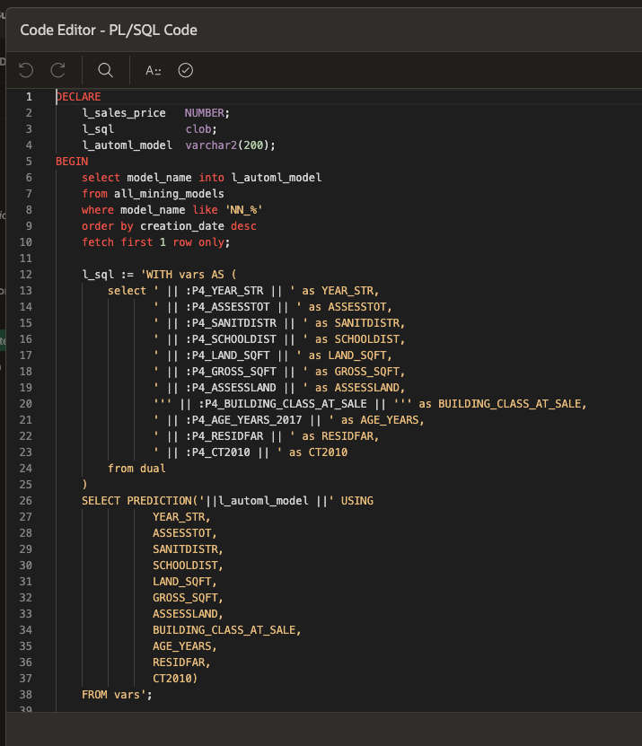Open Find with the magnifier icon

pos(105,70)
